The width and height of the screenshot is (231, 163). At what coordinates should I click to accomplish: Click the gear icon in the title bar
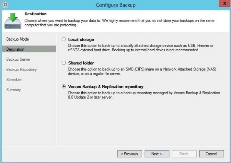[6, 5]
